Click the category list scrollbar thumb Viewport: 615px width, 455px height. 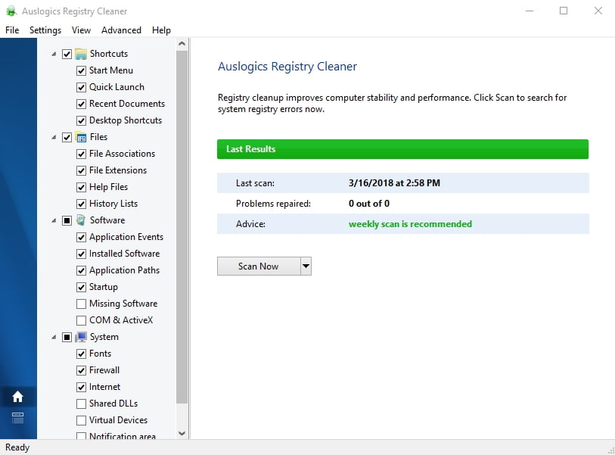(x=182, y=227)
